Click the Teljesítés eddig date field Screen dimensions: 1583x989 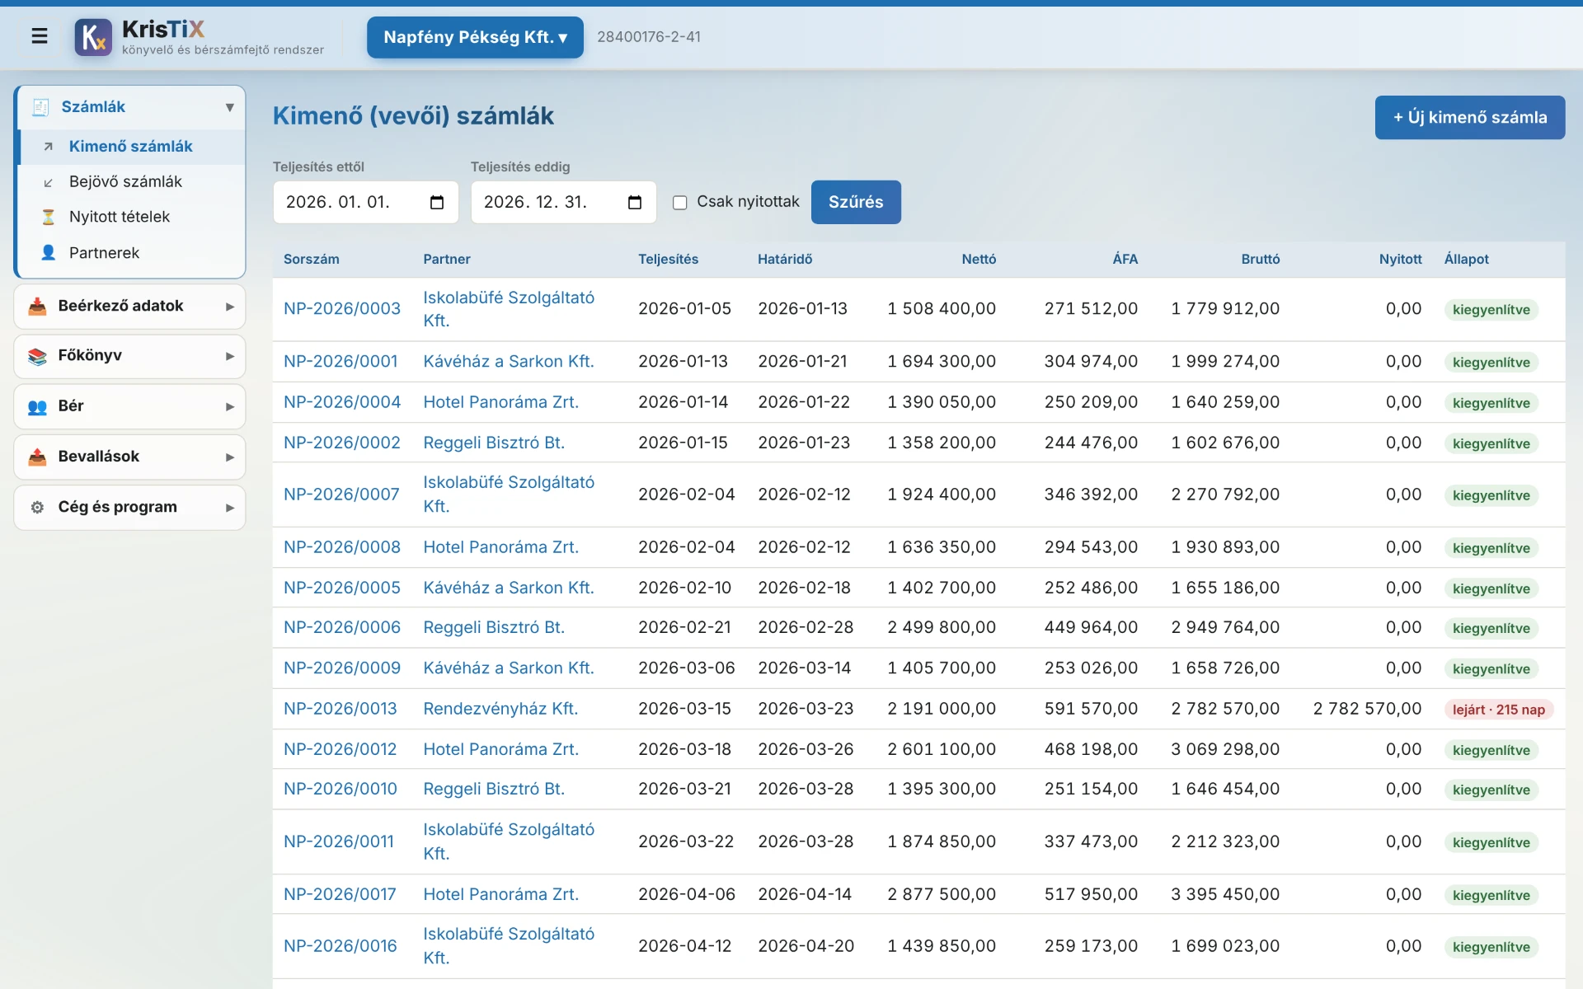[x=563, y=202]
